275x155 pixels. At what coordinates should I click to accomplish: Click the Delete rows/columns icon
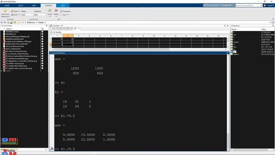56,10
